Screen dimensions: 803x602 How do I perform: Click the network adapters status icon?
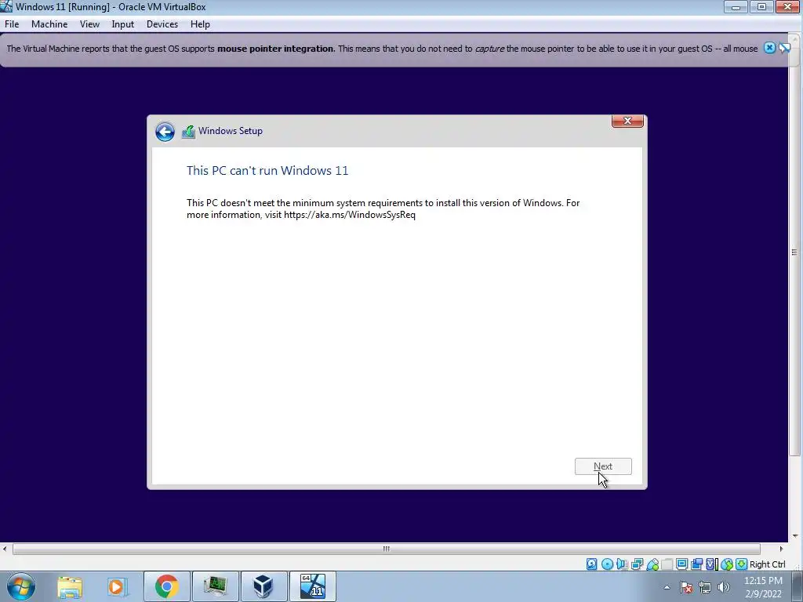(x=637, y=564)
